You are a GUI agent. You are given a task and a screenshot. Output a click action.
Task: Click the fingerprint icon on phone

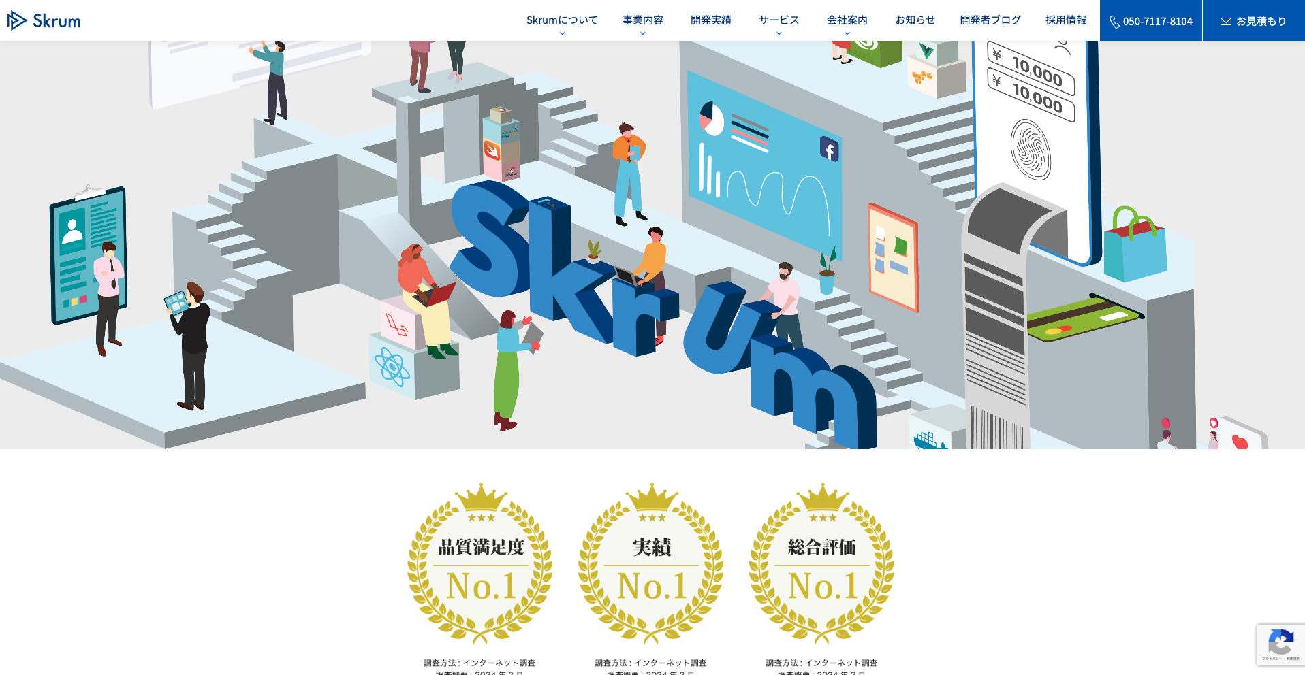[x=1031, y=150]
